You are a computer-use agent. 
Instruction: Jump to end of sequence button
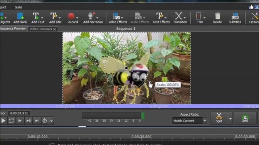pos(37,121)
